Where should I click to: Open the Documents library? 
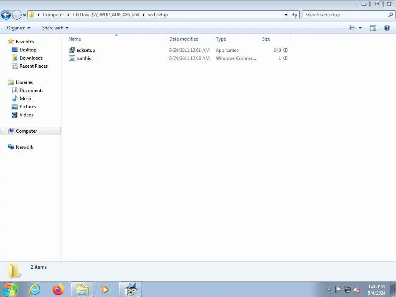31,90
